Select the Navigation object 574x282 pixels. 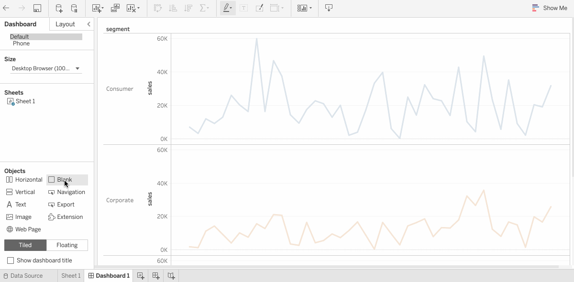pos(67,192)
